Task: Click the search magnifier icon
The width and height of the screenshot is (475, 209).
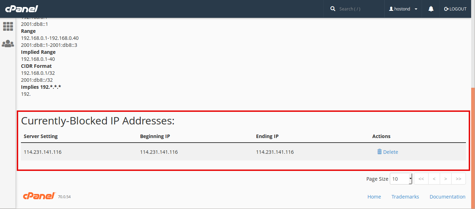Action: pos(333,9)
